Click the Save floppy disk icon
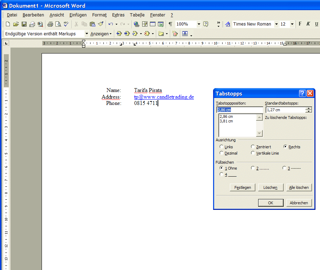The height and width of the screenshot is (270, 320). coord(24,24)
